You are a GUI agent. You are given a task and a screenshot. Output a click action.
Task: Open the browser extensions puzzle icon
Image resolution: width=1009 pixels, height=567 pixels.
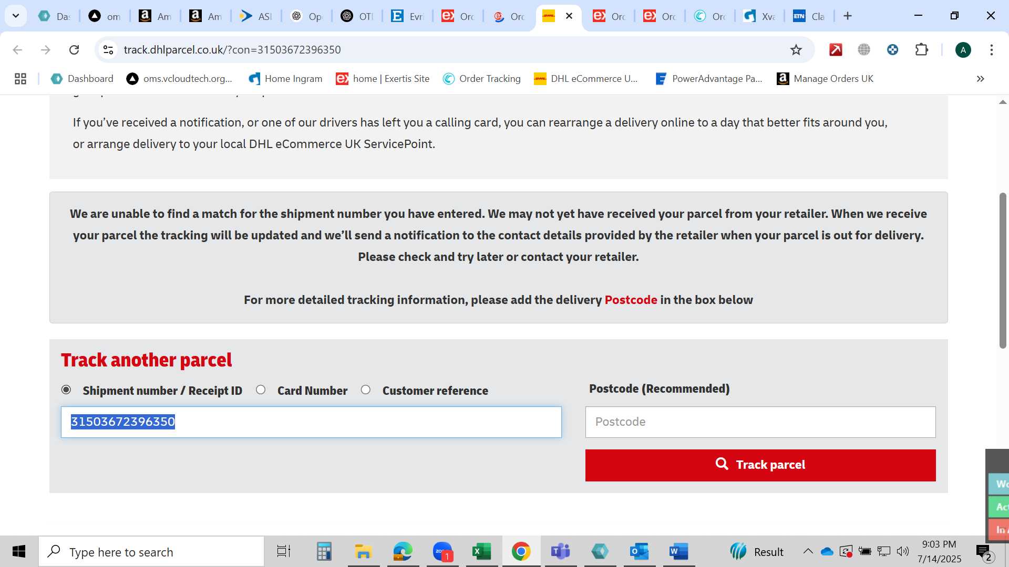click(x=921, y=50)
